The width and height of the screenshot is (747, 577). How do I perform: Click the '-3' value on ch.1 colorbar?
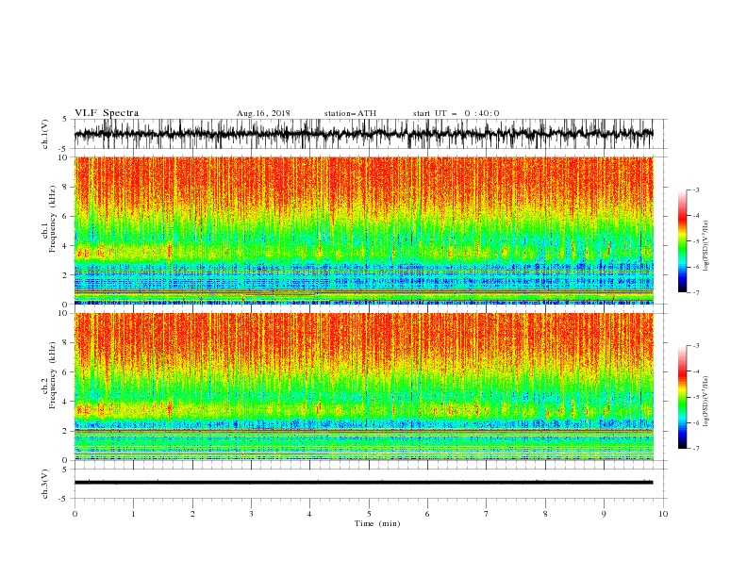tap(696, 190)
